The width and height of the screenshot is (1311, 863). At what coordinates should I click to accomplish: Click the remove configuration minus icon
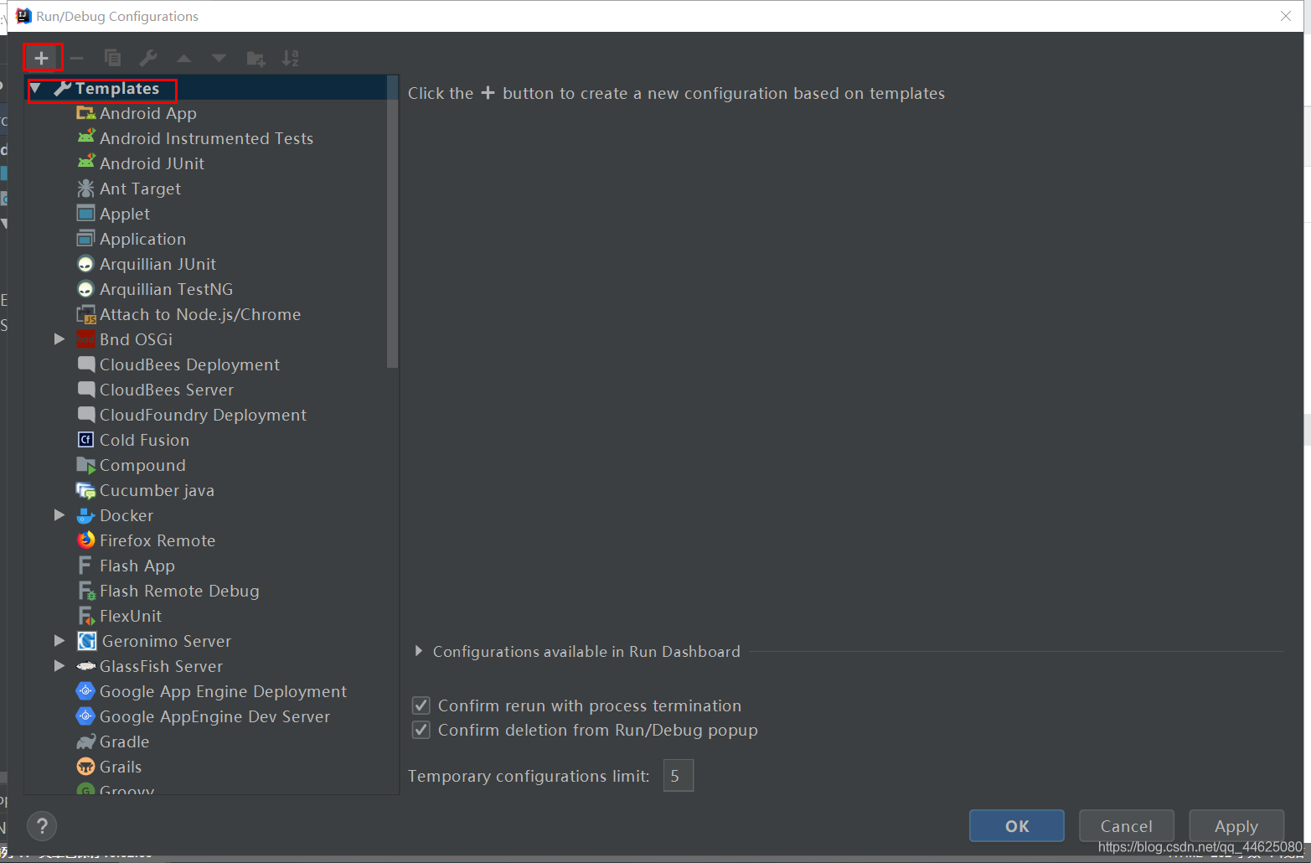pos(77,58)
